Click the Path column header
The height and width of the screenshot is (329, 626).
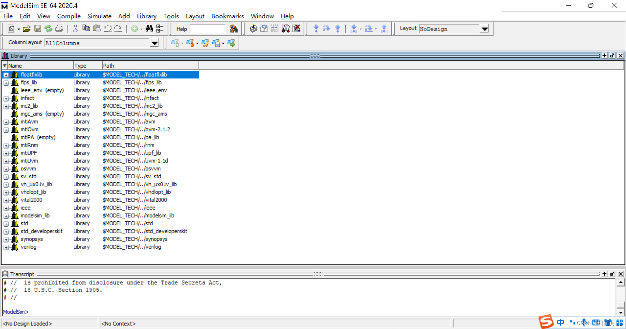point(150,66)
